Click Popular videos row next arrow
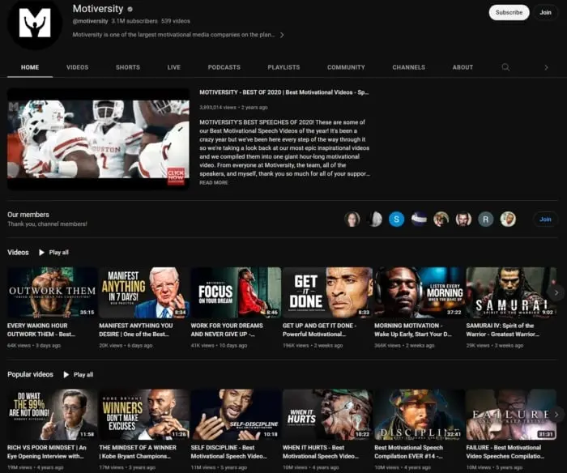The height and width of the screenshot is (473, 567). click(556, 415)
